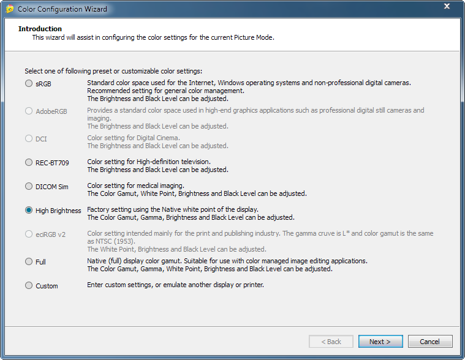Click the greyed-out Back button
This screenshot has width=465, height=360.
(331, 342)
